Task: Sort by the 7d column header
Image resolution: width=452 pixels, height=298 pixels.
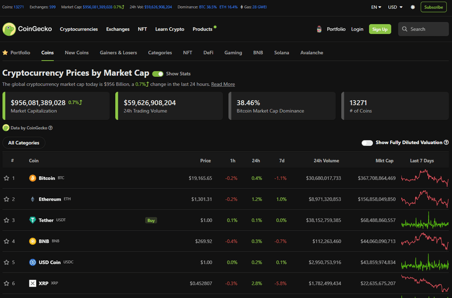Action: tap(282, 161)
